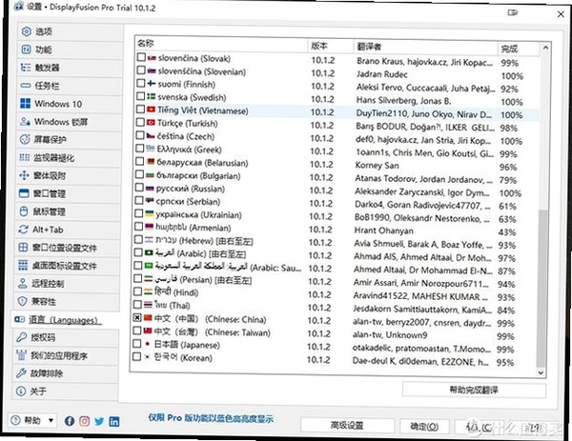Click the language list scrollbar thumb
Viewport: 572px width, 441px height.
coord(542,289)
